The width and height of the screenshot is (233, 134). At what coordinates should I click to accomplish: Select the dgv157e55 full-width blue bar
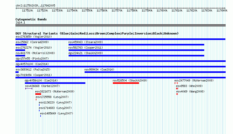(x=120, y=61)
